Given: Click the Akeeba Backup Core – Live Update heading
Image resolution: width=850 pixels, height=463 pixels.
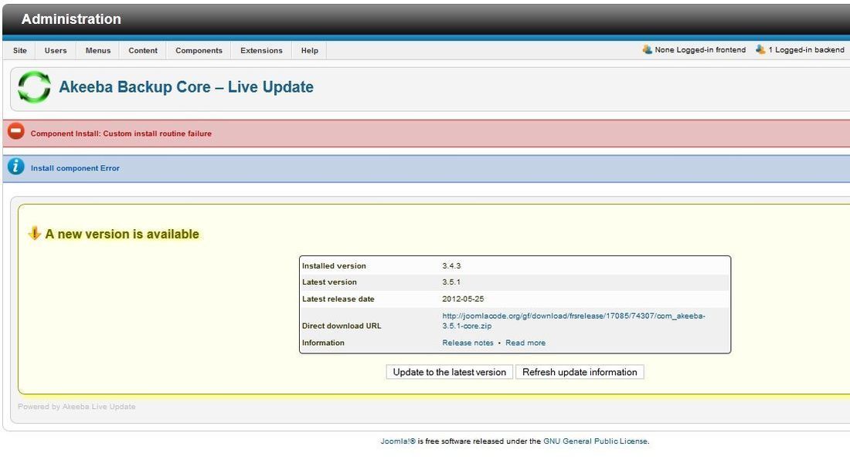Looking at the screenshot, I should 186,86.
